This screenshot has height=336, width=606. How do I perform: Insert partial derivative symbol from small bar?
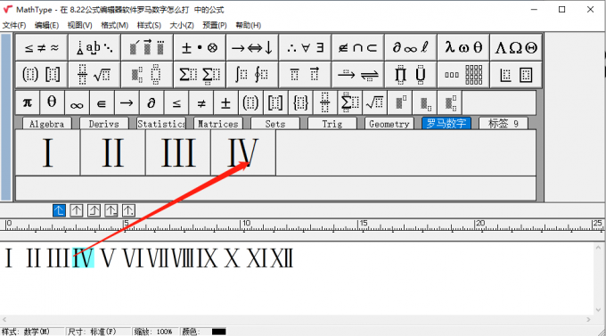(151, 102)
